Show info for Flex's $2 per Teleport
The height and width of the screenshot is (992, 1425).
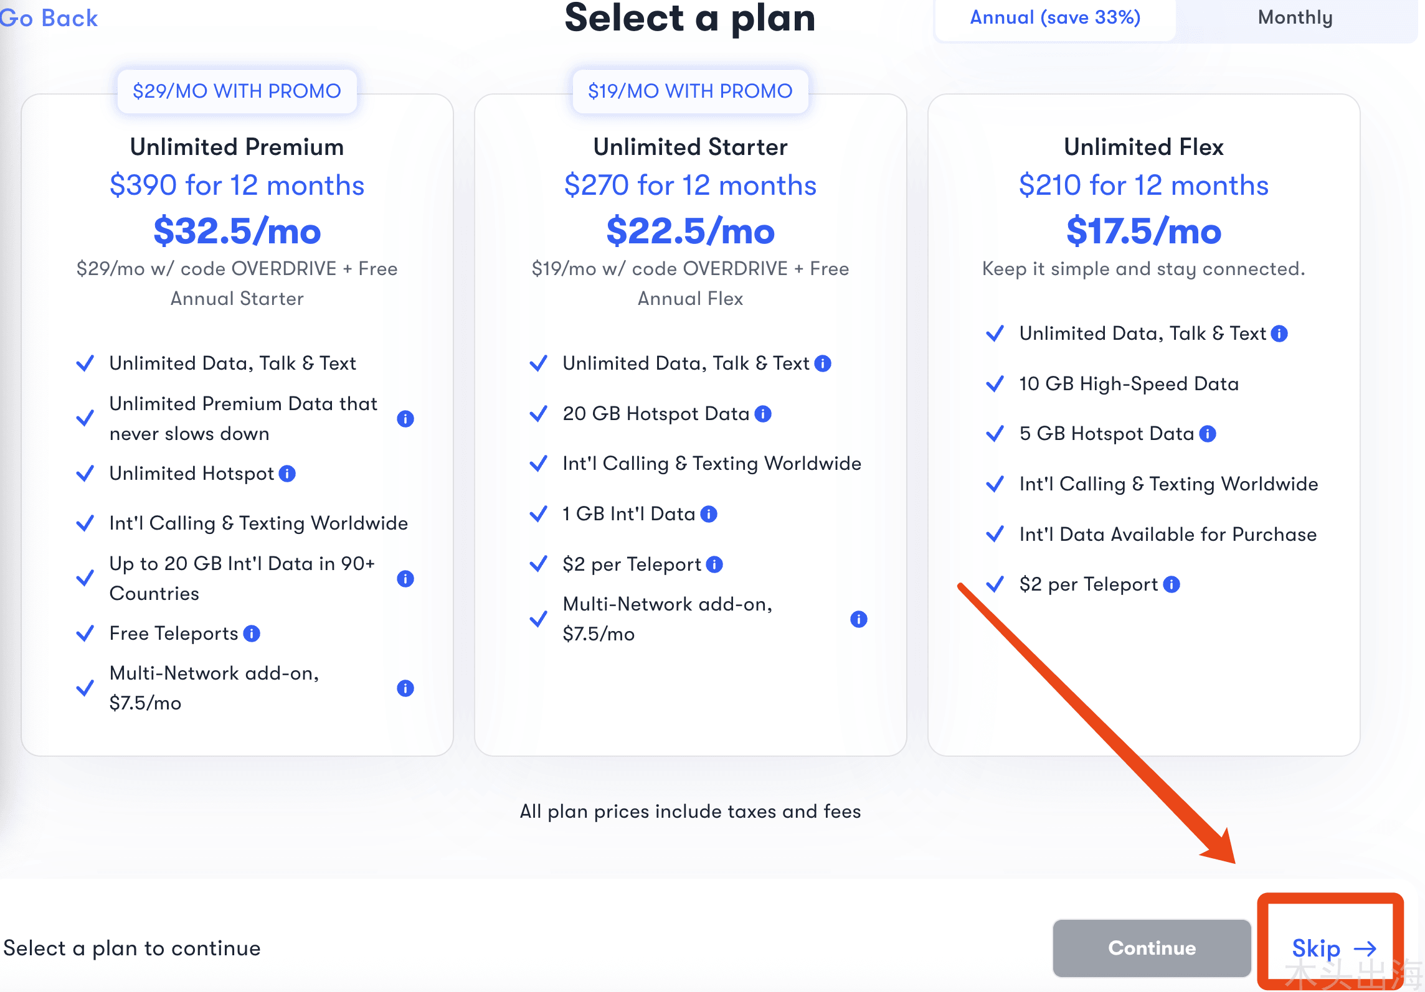click(1172, 584)
